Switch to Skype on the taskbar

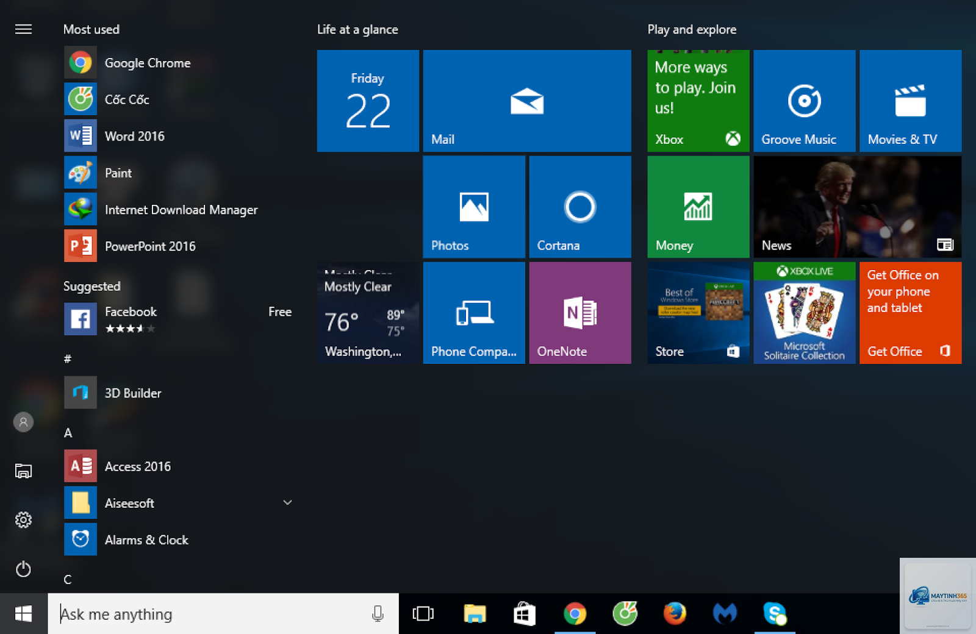[775, 614]
